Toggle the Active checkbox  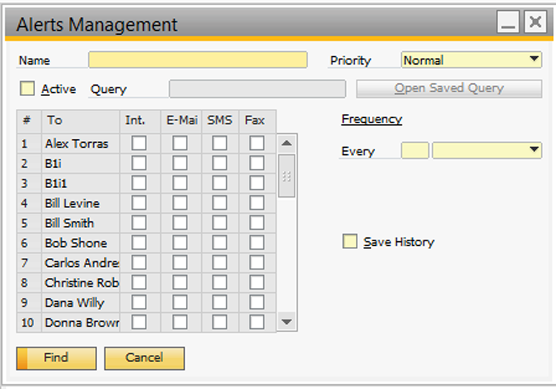(x=27, y=88)
